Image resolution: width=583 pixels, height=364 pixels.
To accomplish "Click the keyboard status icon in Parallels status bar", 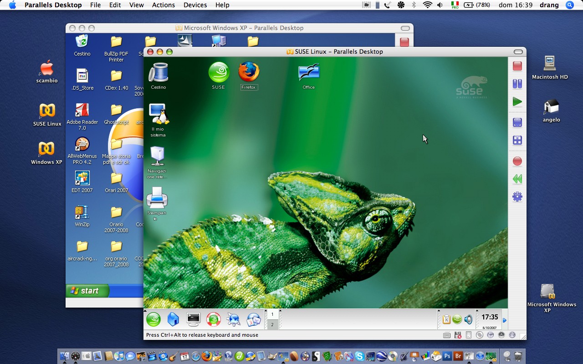I will click(x=447, y=335).
